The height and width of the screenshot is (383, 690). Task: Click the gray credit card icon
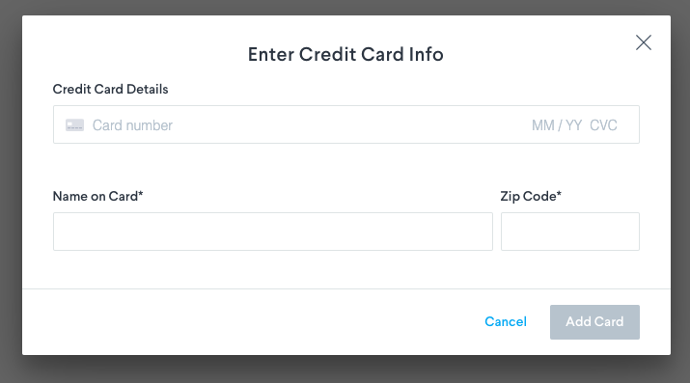pyautogui.click(x=75, y=125)
